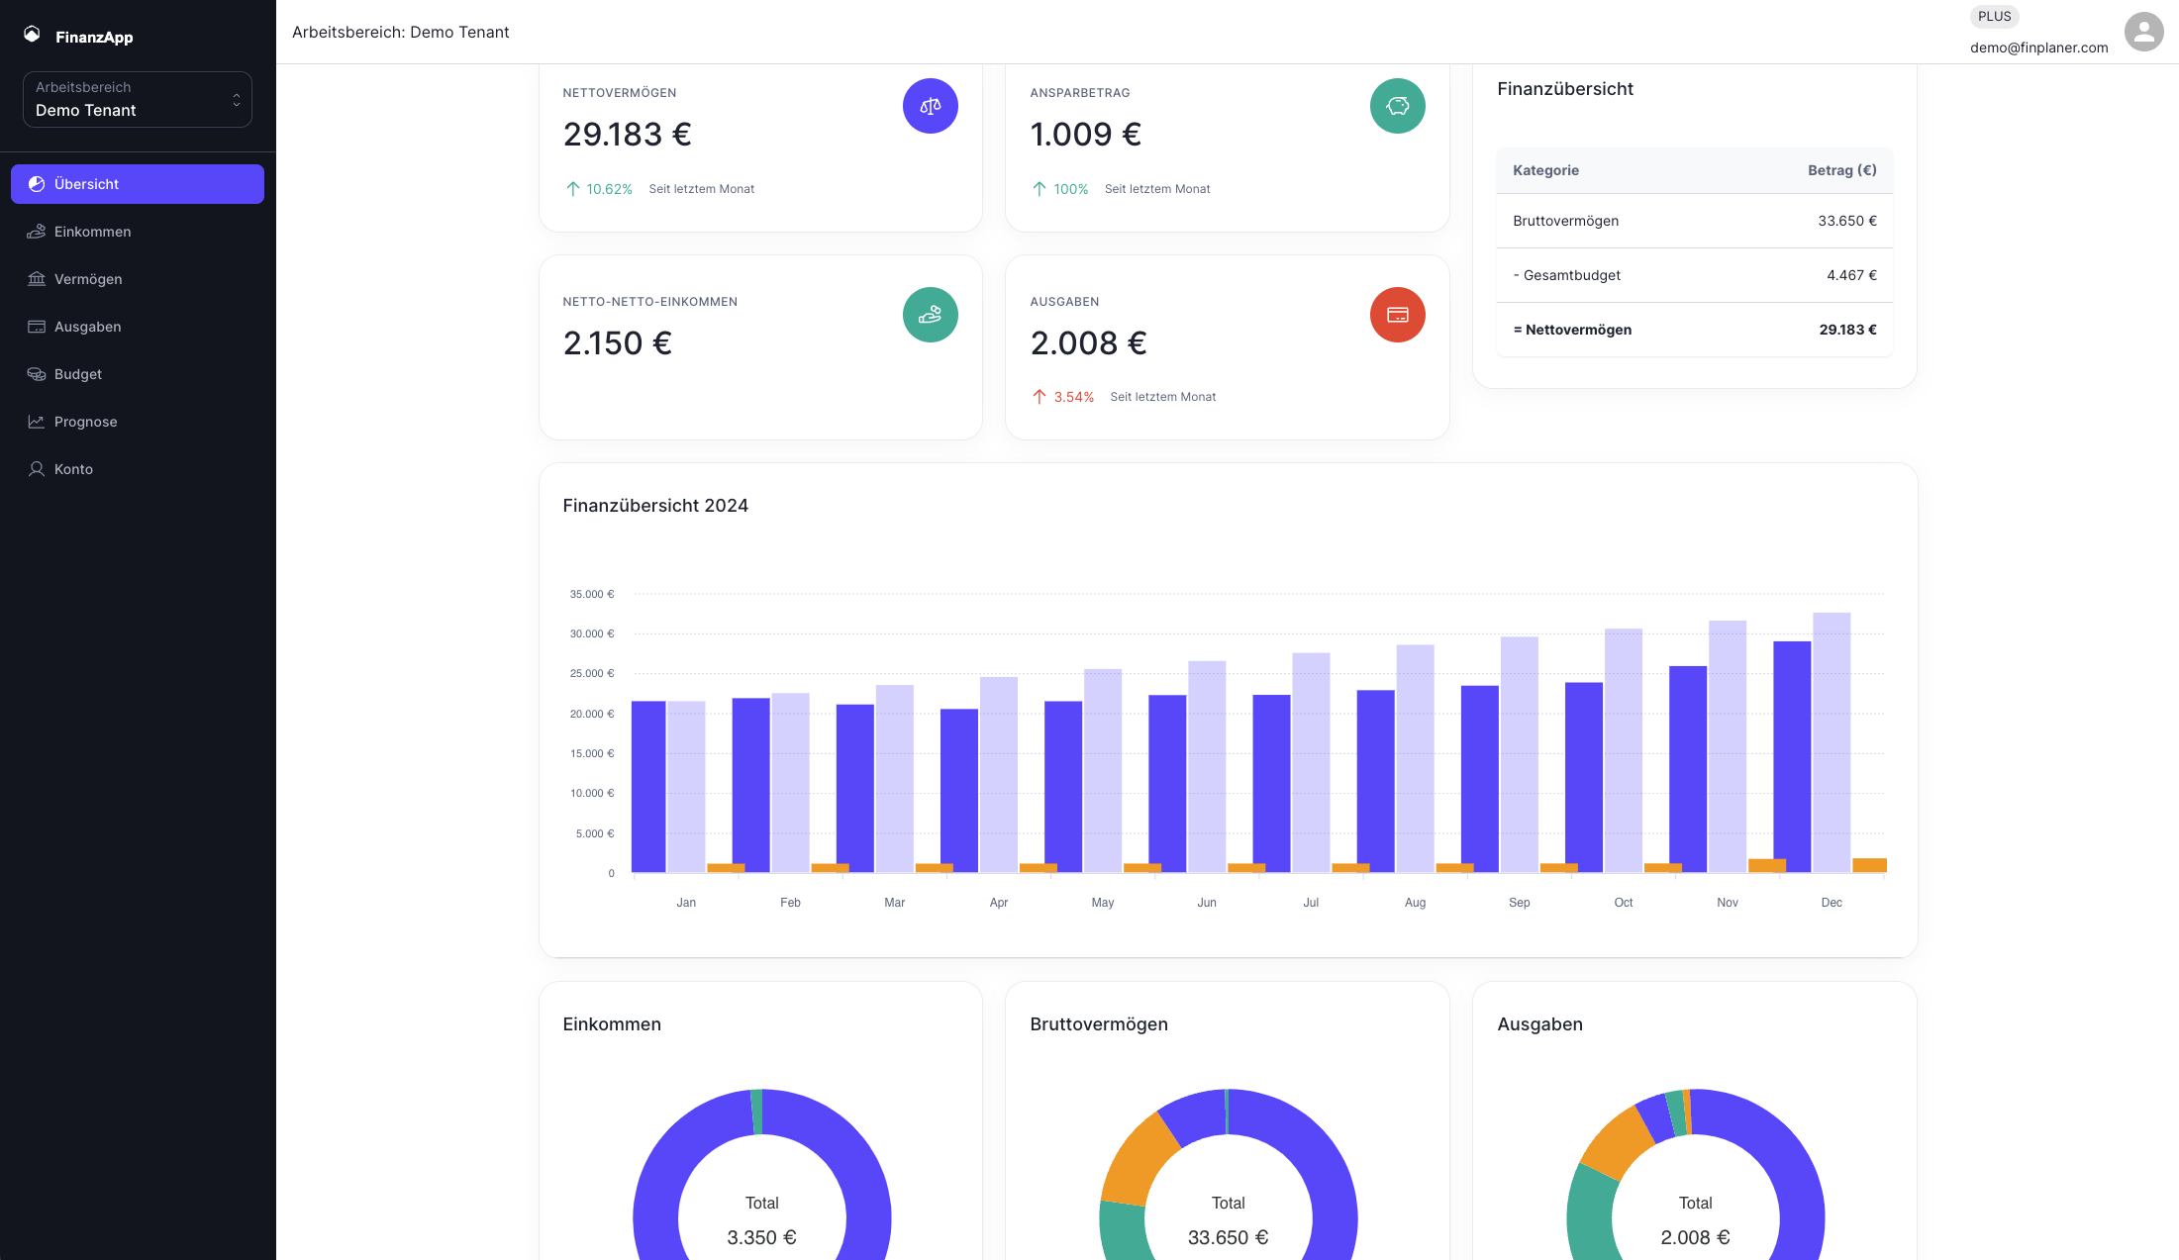Click the Einkommen hand-coins sidebar icon
2179x1260 pixels.
point(37,232)
